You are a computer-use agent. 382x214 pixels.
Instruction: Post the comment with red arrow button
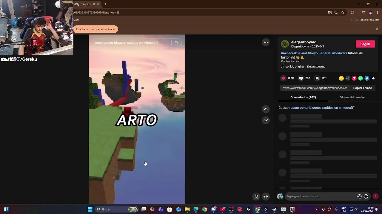(x=375, y=196)
